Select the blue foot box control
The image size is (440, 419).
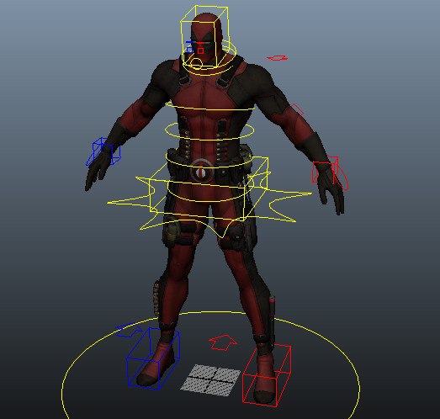(153, 358)
